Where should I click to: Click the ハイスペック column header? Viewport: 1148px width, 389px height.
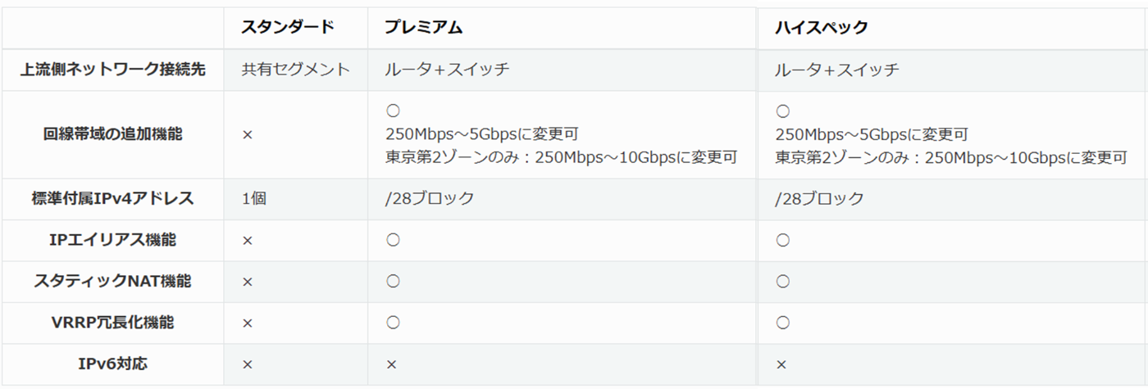click(821, 28)
